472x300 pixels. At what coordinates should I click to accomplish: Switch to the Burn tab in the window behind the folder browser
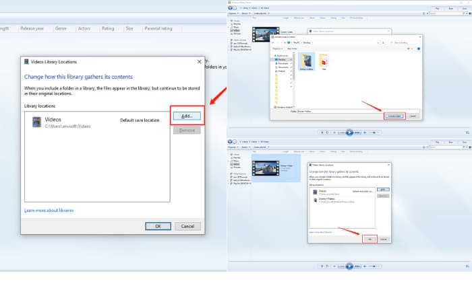[x=449, y=8]
